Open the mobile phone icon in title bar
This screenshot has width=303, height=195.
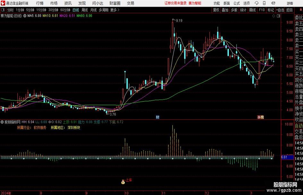click(264, 3)
